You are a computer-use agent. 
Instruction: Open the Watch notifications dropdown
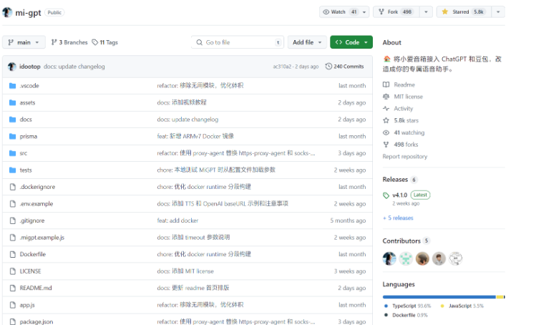(344, 11)
